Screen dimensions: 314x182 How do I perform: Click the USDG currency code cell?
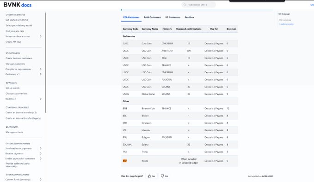click(126, 94)
